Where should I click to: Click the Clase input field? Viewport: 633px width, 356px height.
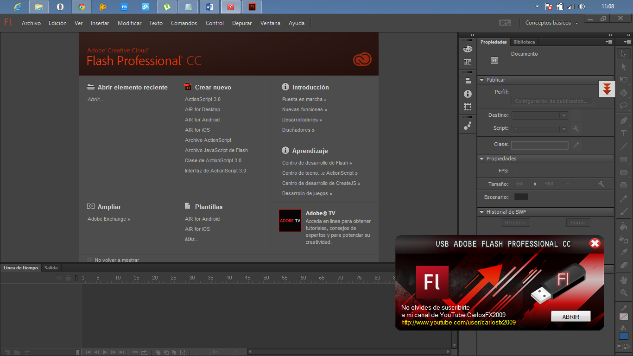pos(540,145)
